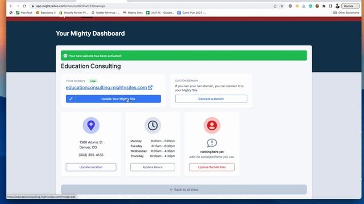The width and height of the screenshot is (364, 204).
Task: Click the Chrome Update button
Action: point(350,6)
